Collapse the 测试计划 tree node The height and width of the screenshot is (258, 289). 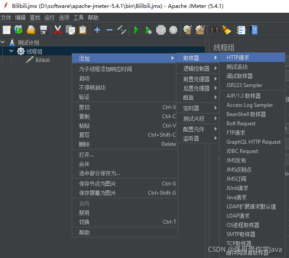(3, 42)
